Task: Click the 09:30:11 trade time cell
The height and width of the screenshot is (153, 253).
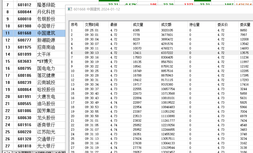Action: [x=92, y=48]
